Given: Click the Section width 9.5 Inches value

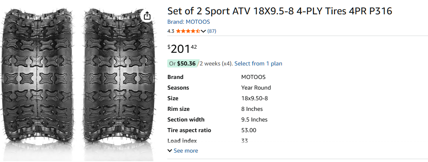Looking at the screenshot, I should click(x=255, y=119).
